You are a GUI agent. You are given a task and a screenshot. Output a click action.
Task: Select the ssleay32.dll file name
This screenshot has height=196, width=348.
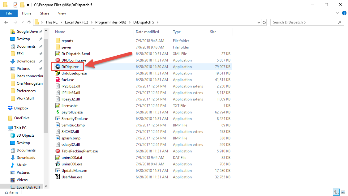point(71,145)
